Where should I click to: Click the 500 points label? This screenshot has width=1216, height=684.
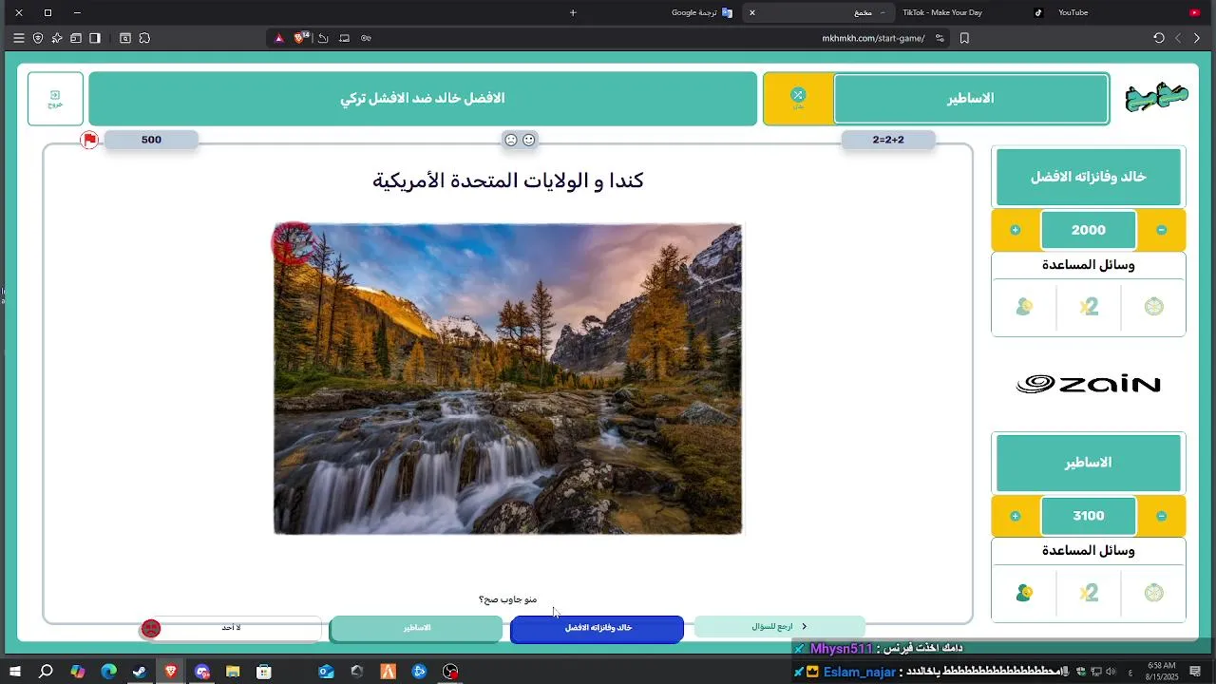151,140
